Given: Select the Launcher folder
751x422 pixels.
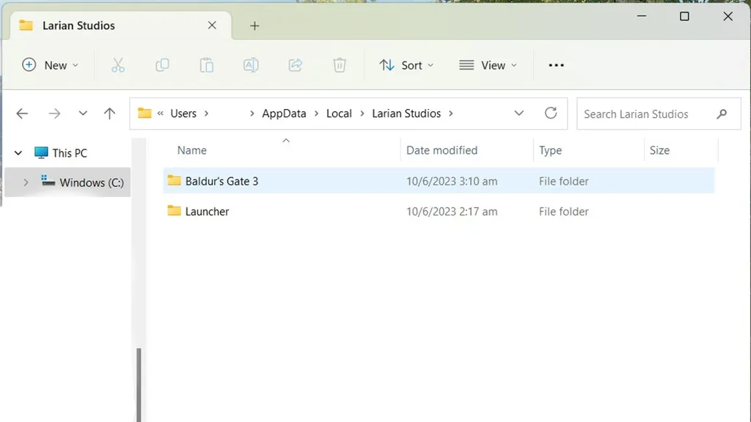Looking at the screenshot, I should (439, 211).
